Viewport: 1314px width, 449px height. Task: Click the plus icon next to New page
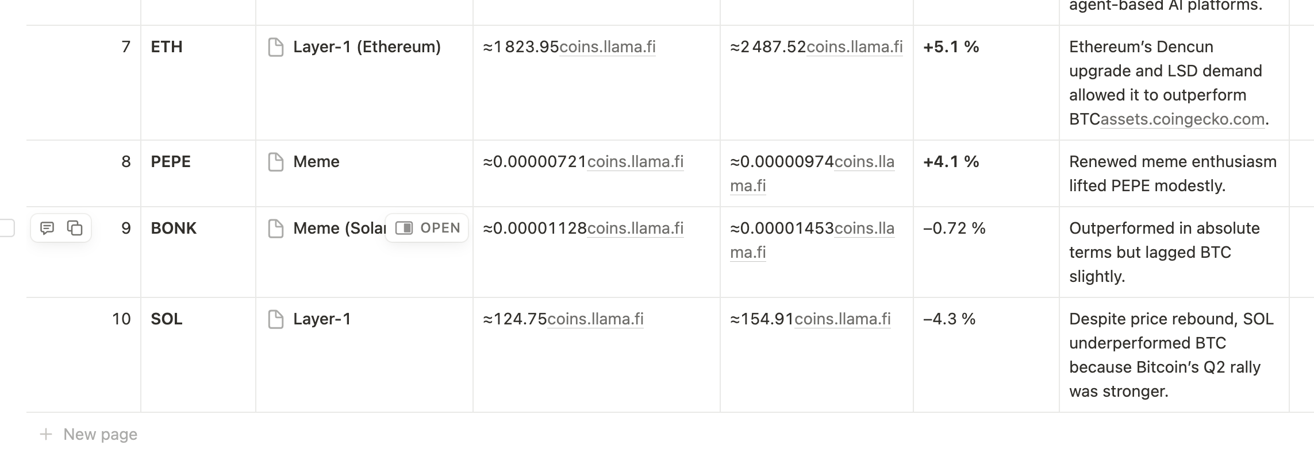click(45, 434)
